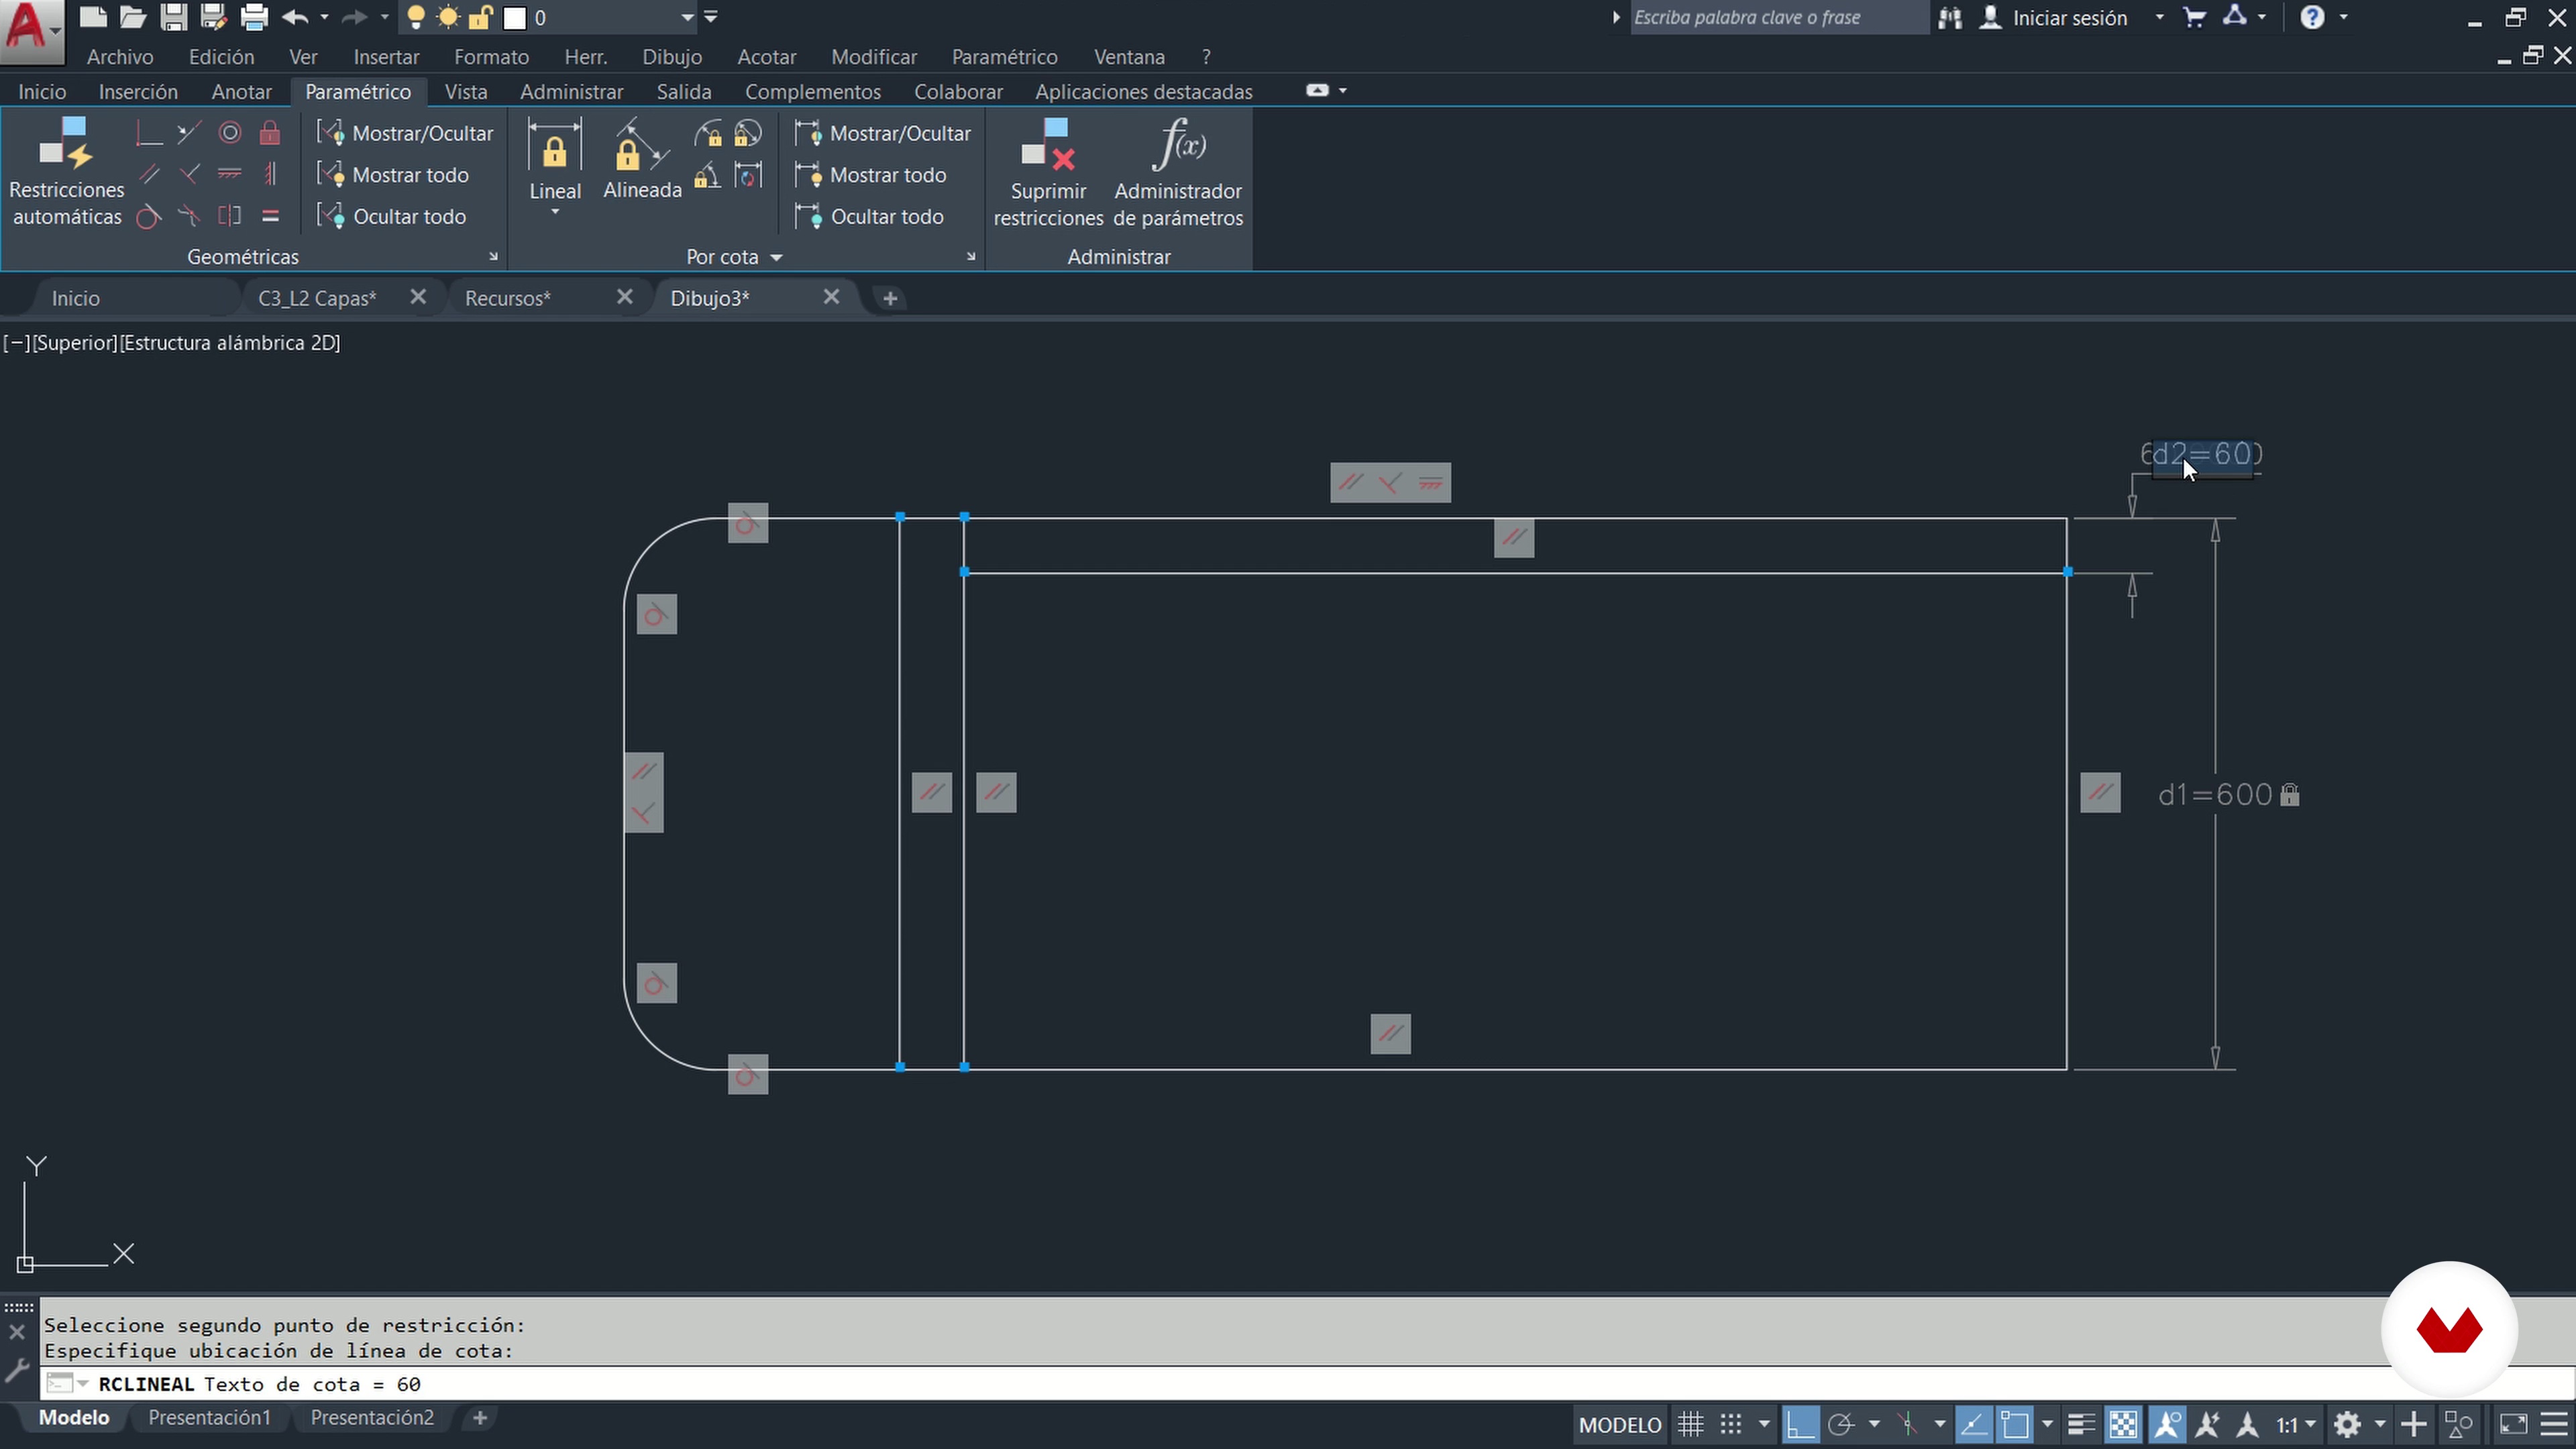Click the Save icon in quick access toolbar
This screenshot has height=1449, width=2576.
[x=174, y=17]
